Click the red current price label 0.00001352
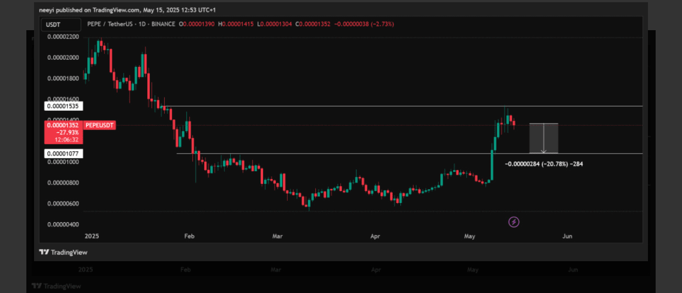 click(63, 126)
